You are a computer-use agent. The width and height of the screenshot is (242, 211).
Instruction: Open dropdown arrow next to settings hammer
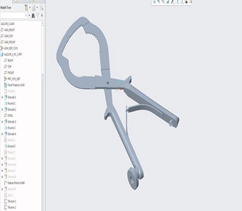click(30, 7)
